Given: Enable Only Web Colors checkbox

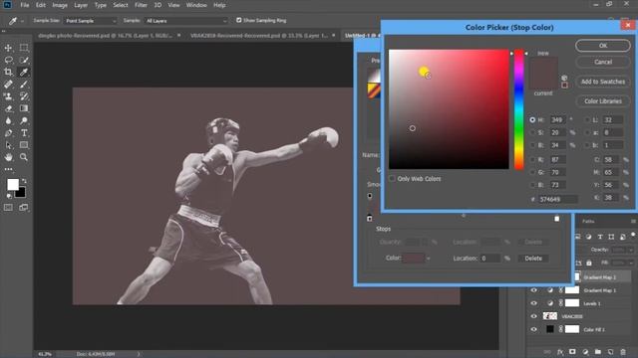Looking at the screenshot, I should coord(392,179).
